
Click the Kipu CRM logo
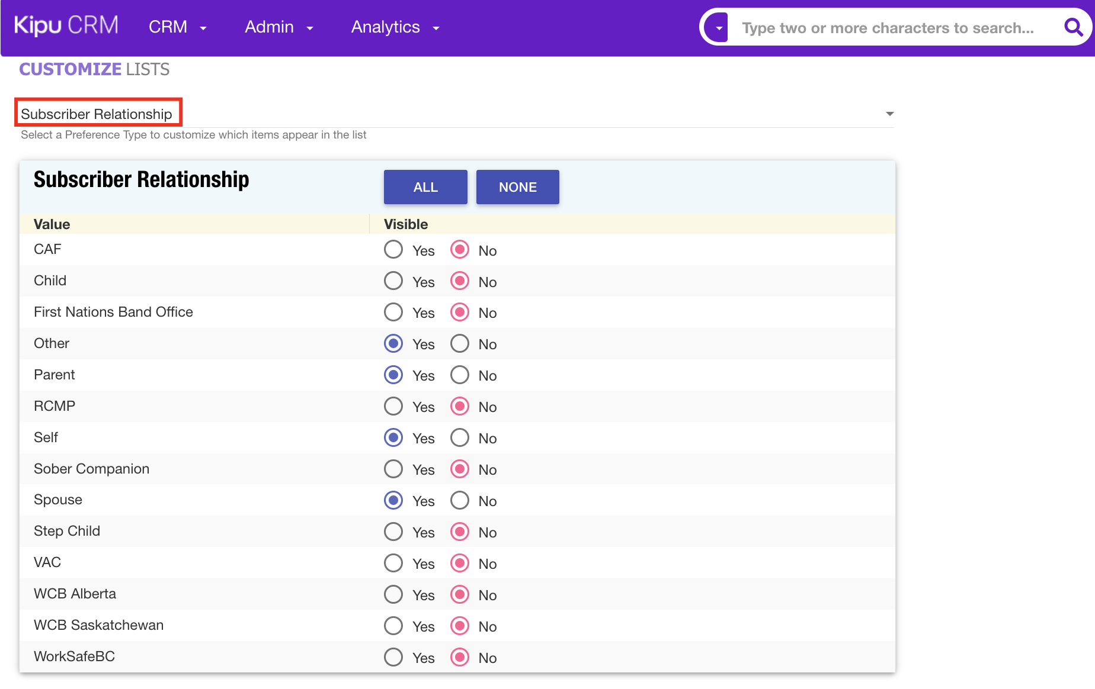tap(66, 26)
